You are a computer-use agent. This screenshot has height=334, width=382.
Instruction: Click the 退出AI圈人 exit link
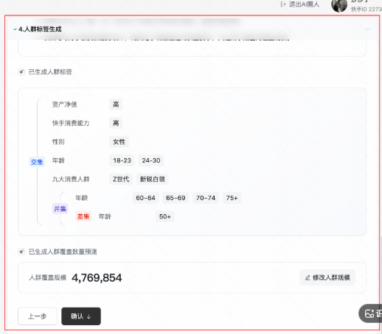300,4
